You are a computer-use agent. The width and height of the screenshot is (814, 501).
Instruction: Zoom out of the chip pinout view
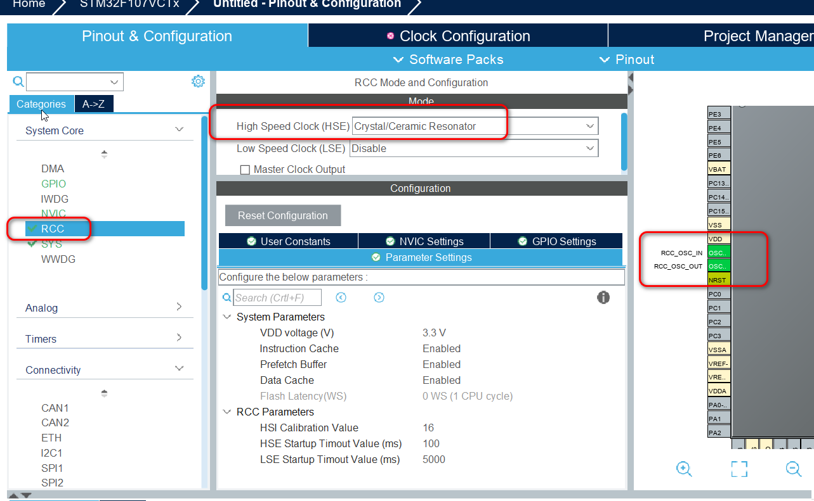(794, 469)
